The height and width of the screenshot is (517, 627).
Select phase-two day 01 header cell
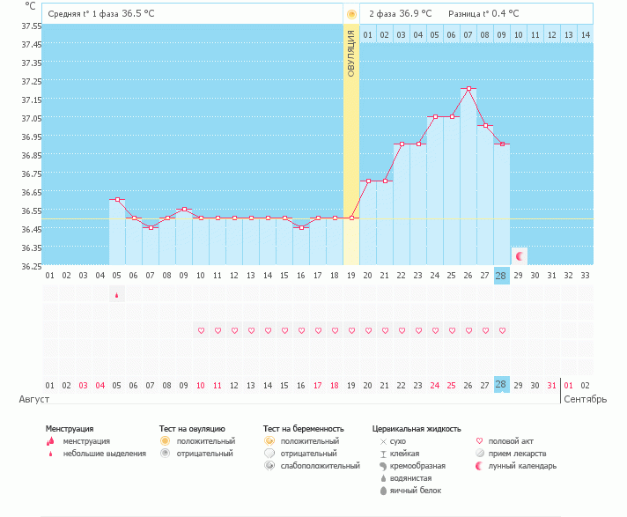coord(368,34)
